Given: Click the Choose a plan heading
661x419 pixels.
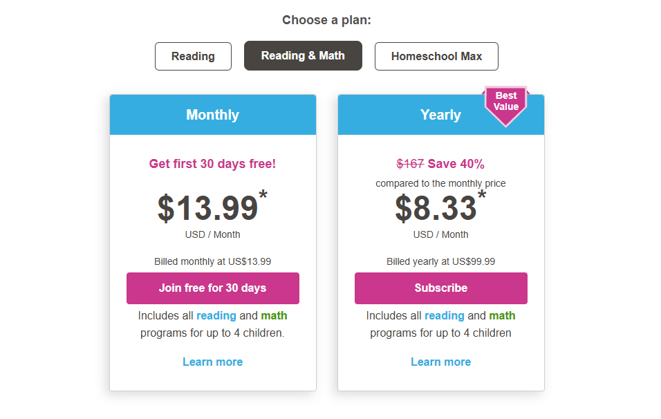Looking at the screenshot, I should (x=326, y=20).
